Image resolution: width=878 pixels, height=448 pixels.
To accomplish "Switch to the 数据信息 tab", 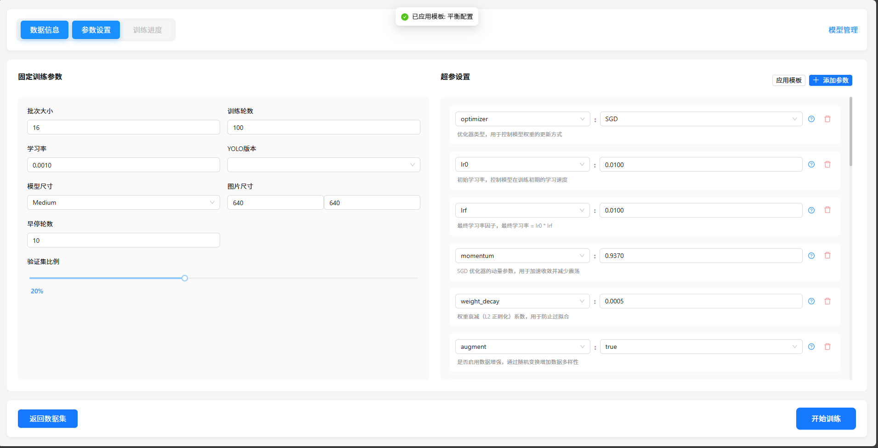I will tap(45, 30).
